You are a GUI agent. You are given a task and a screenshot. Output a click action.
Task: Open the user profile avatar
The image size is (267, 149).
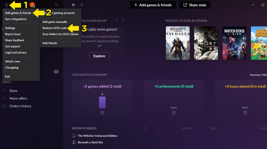(x=32, y=5)
